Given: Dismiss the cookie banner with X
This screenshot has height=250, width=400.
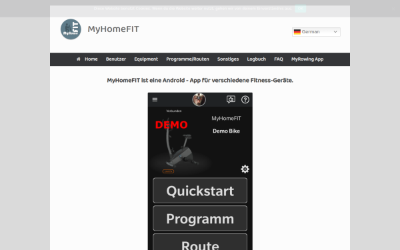Looking at the screenshot, I should point(393,9).
